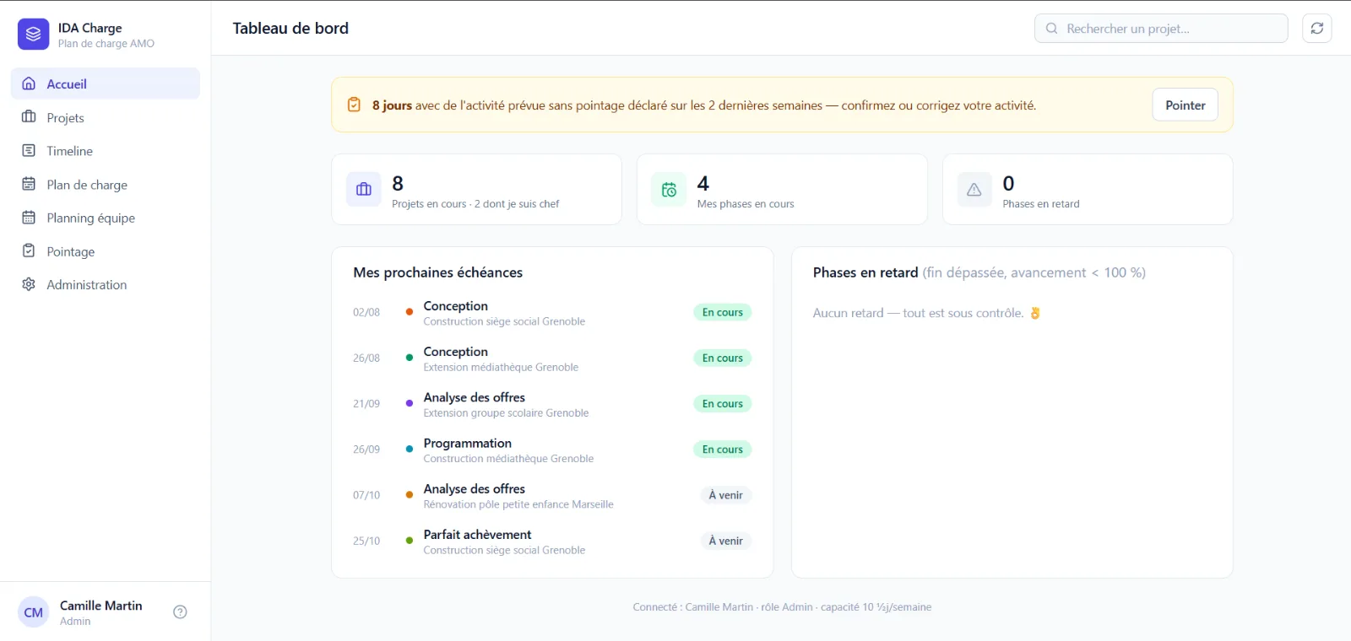
Task: Open Analyse des offres petite enfance Marseille
Action: pos(552,495)
